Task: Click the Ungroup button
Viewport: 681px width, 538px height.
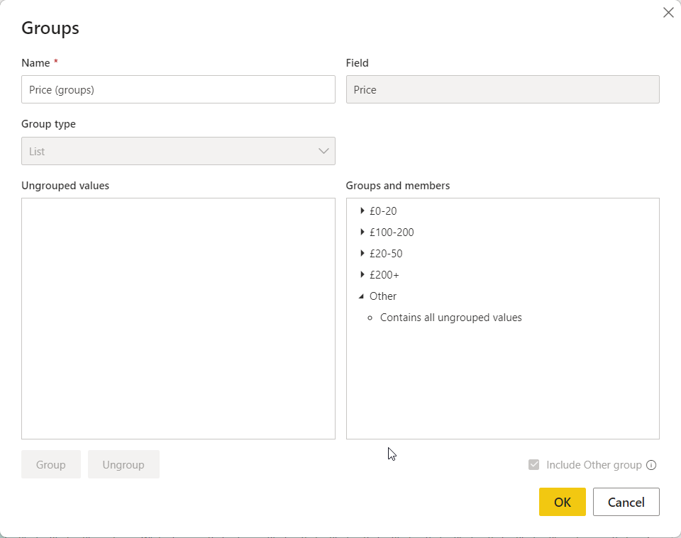Action: [123, 465]
